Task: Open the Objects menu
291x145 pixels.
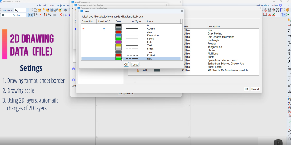Action: coord(61,5)
